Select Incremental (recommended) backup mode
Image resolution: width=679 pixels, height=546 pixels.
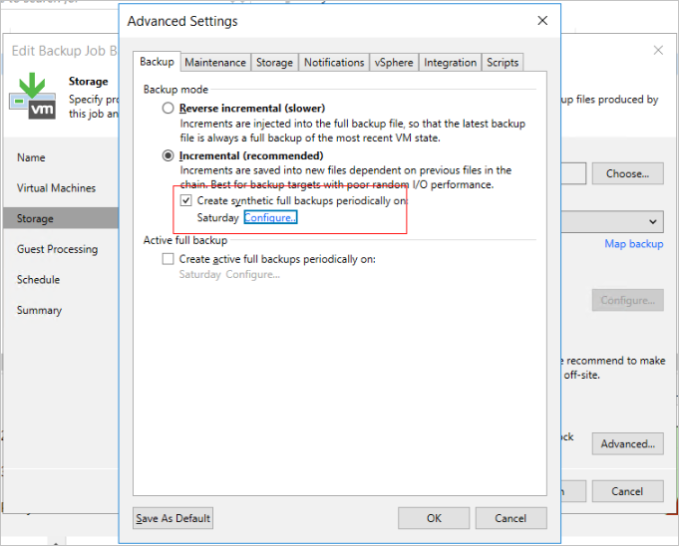(168, 156)
